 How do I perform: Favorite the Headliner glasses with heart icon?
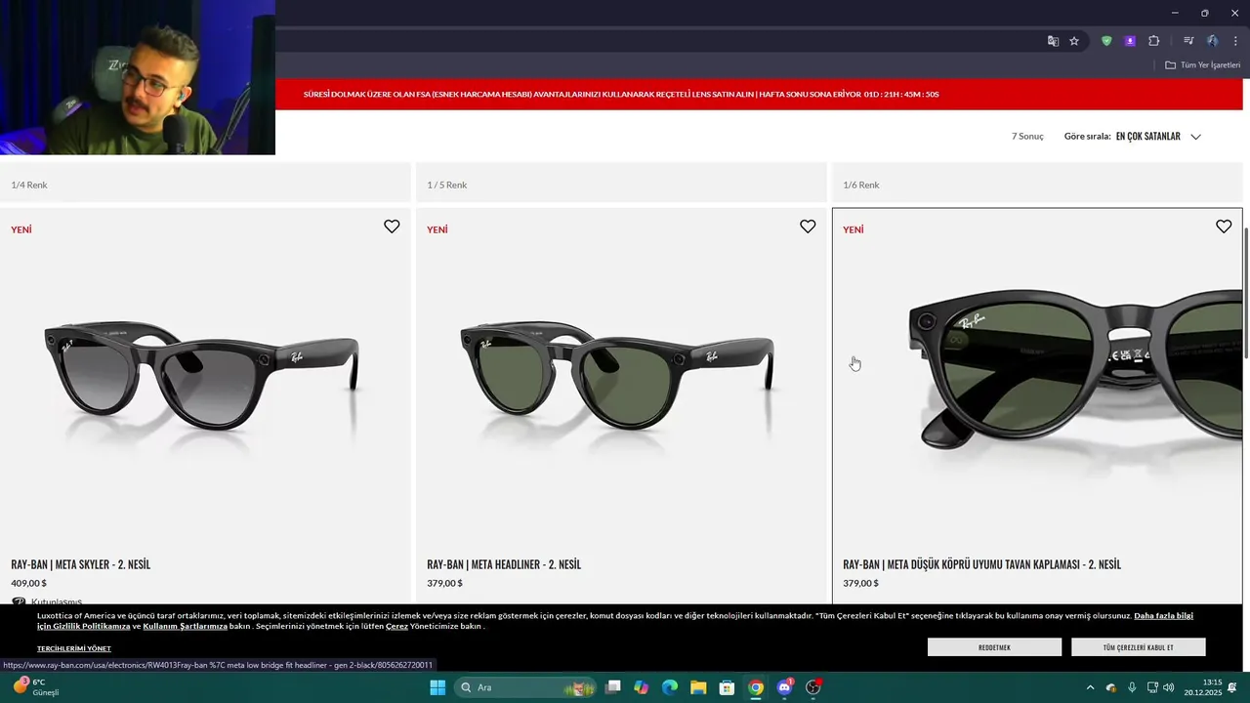pos(808,227)
